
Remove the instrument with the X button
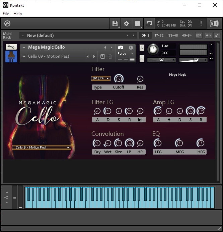click(x=212, y=44)
